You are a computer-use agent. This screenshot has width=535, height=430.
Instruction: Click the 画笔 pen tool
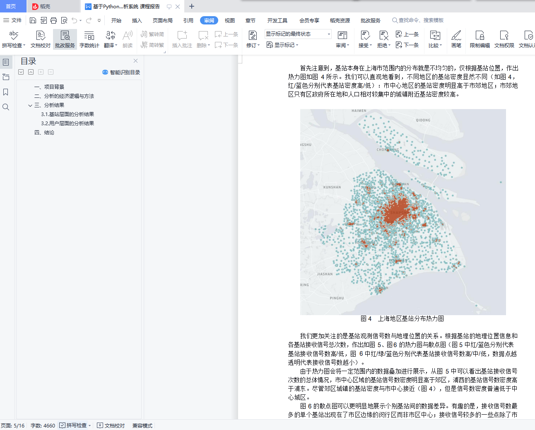(456, 39)
